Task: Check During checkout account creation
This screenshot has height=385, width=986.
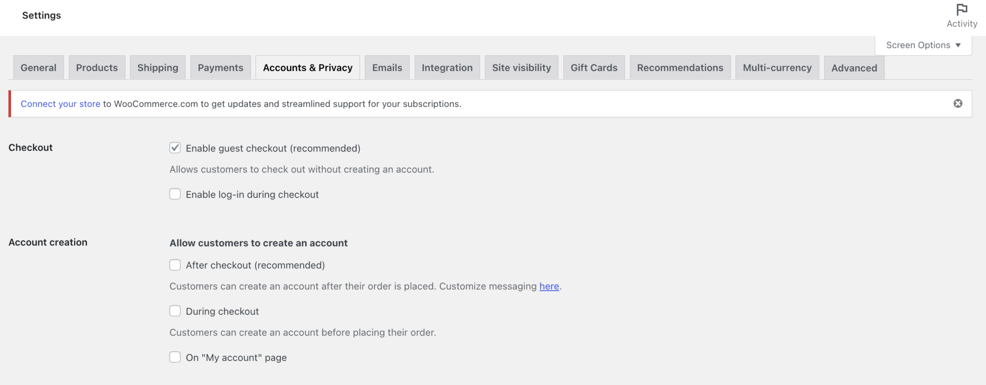Action: click(x=175, y=311)
